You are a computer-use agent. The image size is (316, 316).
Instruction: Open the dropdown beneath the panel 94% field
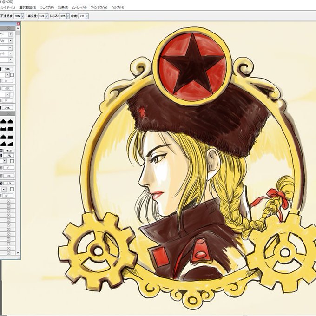7,75
